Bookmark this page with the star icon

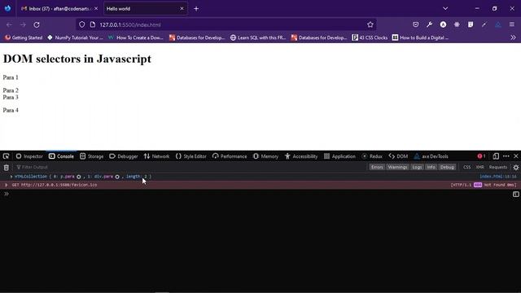[370, 24]
